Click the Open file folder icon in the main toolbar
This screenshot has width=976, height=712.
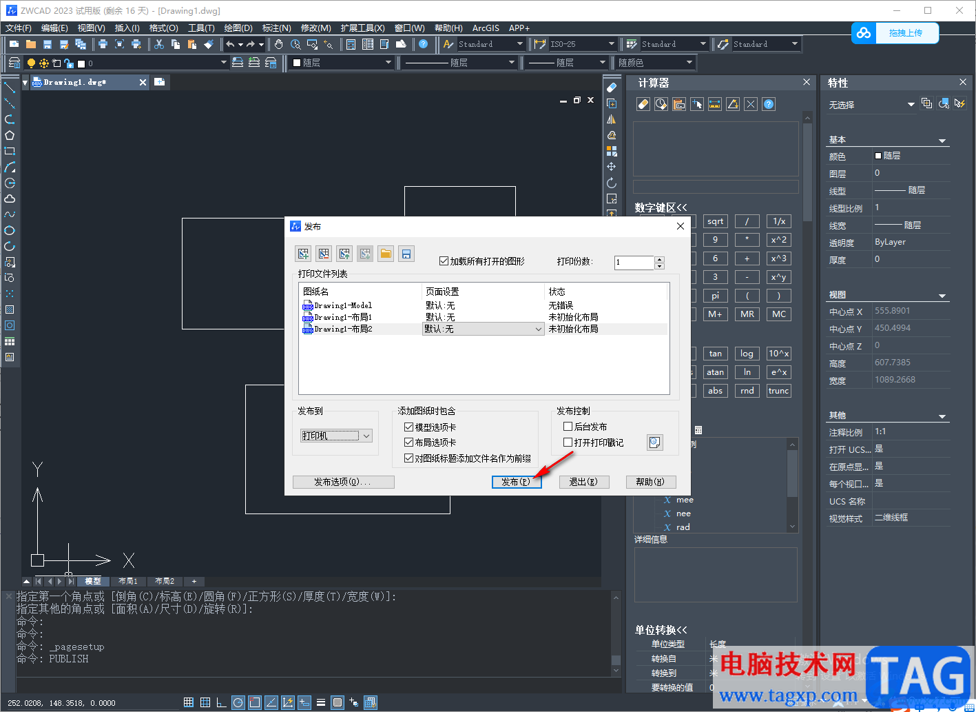(x=31, y=44)
